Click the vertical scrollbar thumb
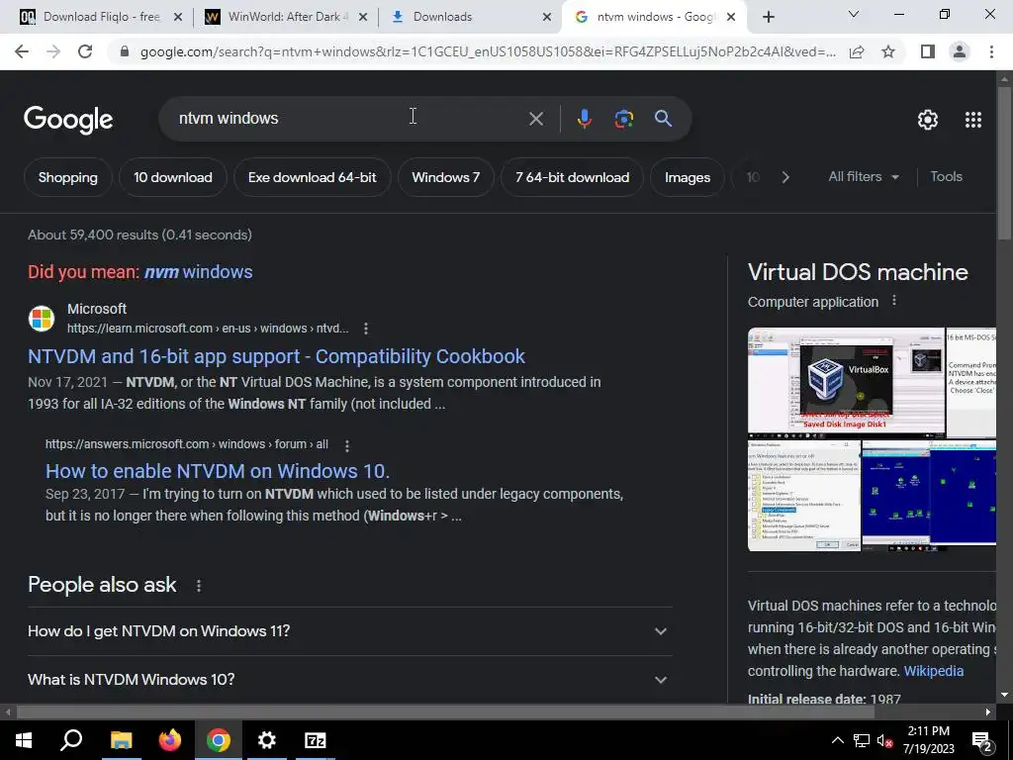Screen dimensions: 1013x760 (1004, 161)
